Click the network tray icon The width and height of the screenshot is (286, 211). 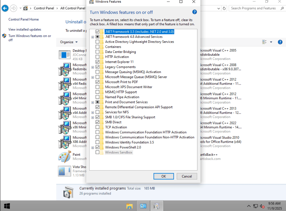coord(256,206)
